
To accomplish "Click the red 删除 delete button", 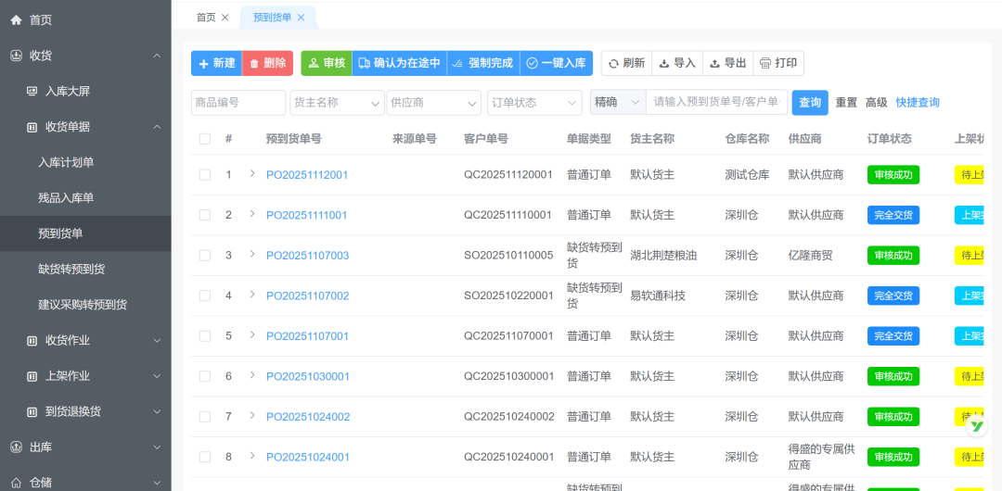I will pos(267,63).
